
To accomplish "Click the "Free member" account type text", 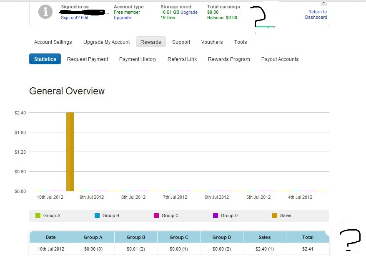I will tap(127, 12).
